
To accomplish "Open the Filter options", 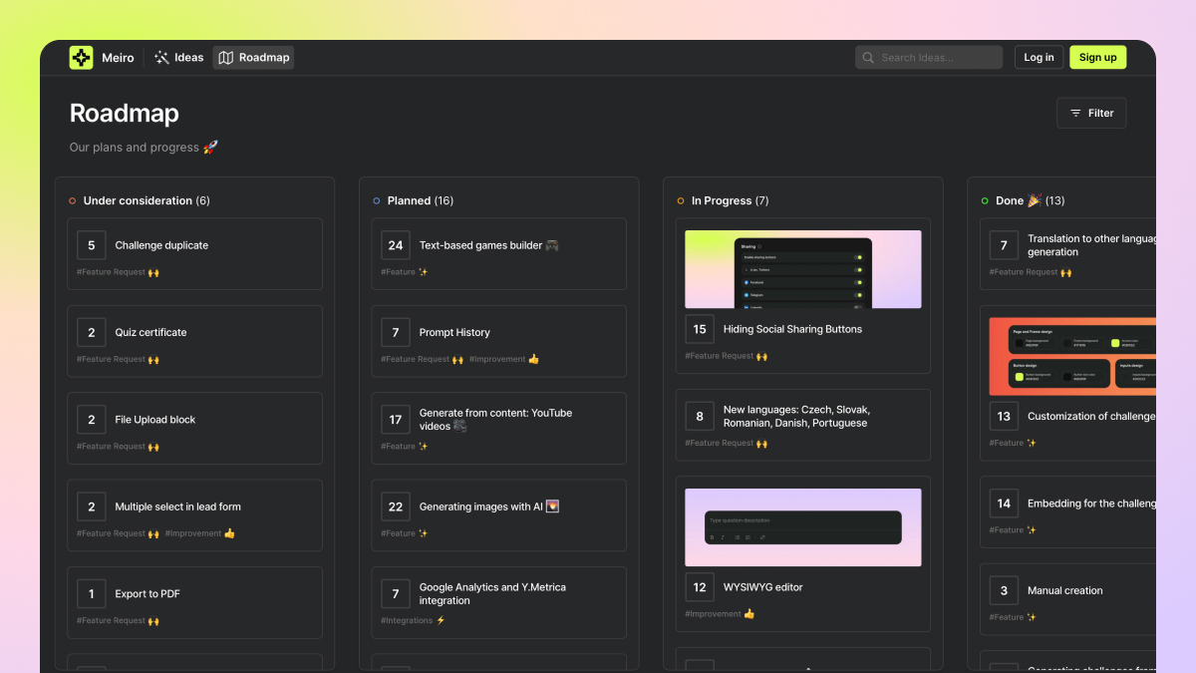I will (1090, 113).
